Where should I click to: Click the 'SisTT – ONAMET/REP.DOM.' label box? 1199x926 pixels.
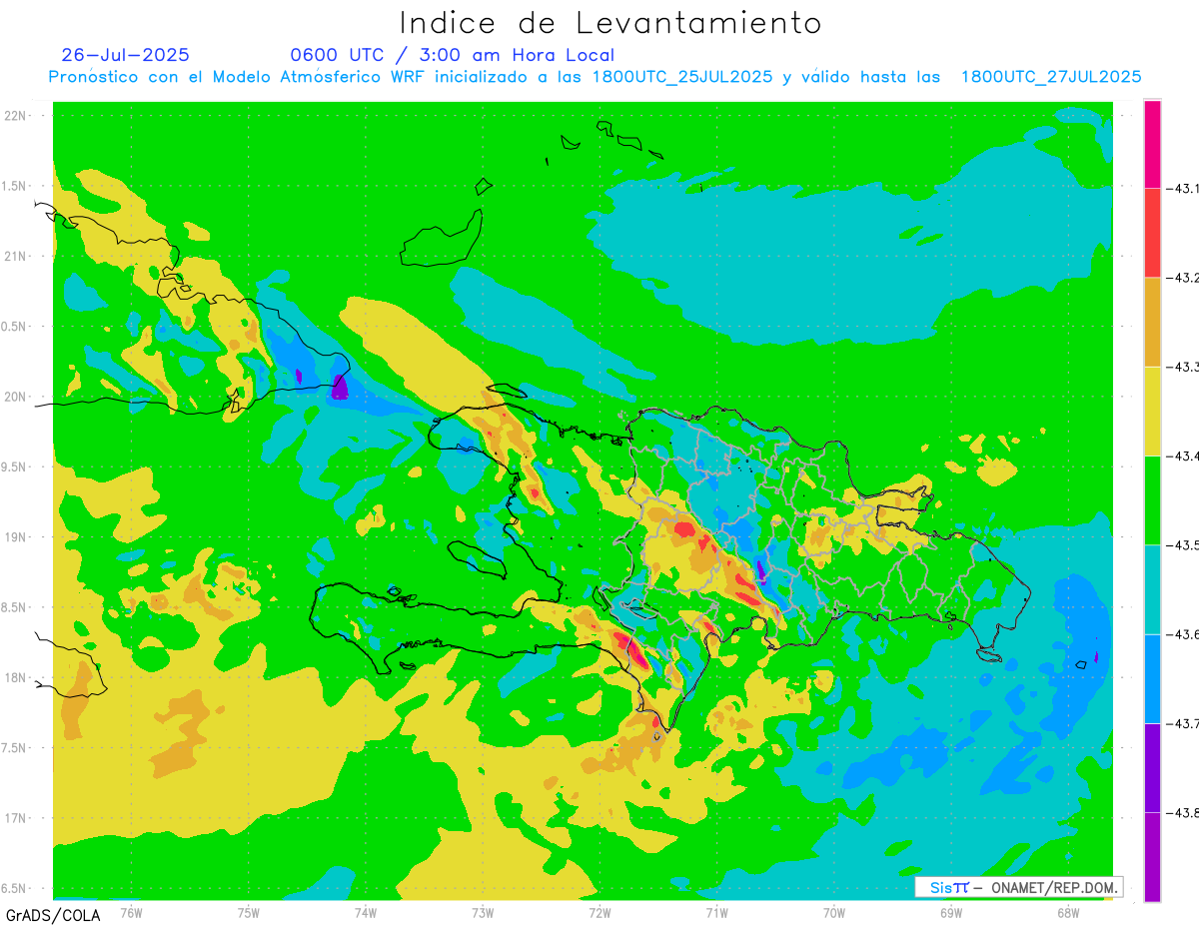[x=1019, y=887]
